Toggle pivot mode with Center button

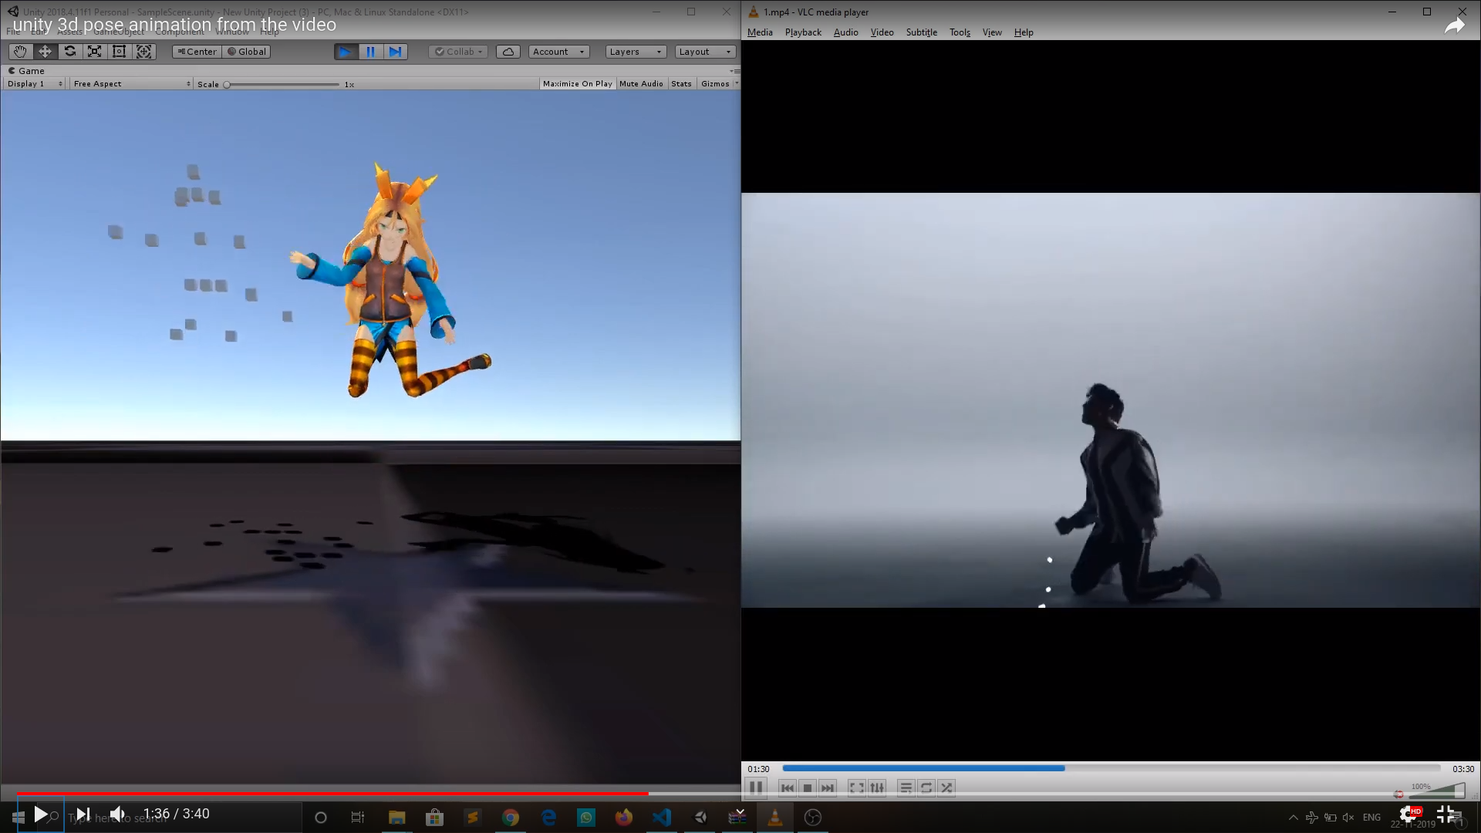click(x=197, y=52)
